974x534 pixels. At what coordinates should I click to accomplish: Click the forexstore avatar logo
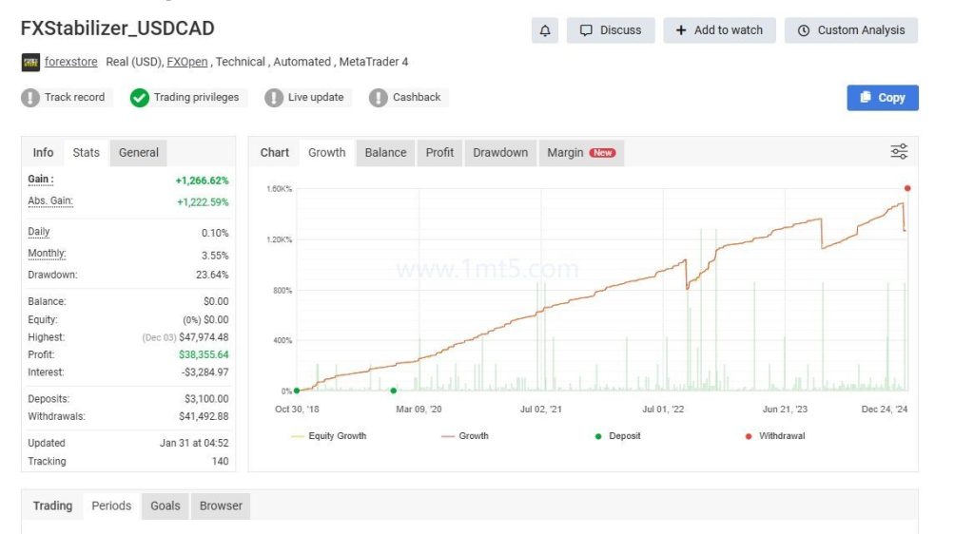pyautogui.click(x=30, y=63)
